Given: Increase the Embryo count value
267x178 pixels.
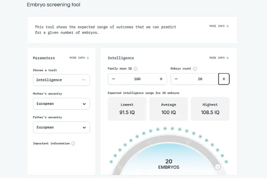Looking at the screenshot, I should point(224,79).
